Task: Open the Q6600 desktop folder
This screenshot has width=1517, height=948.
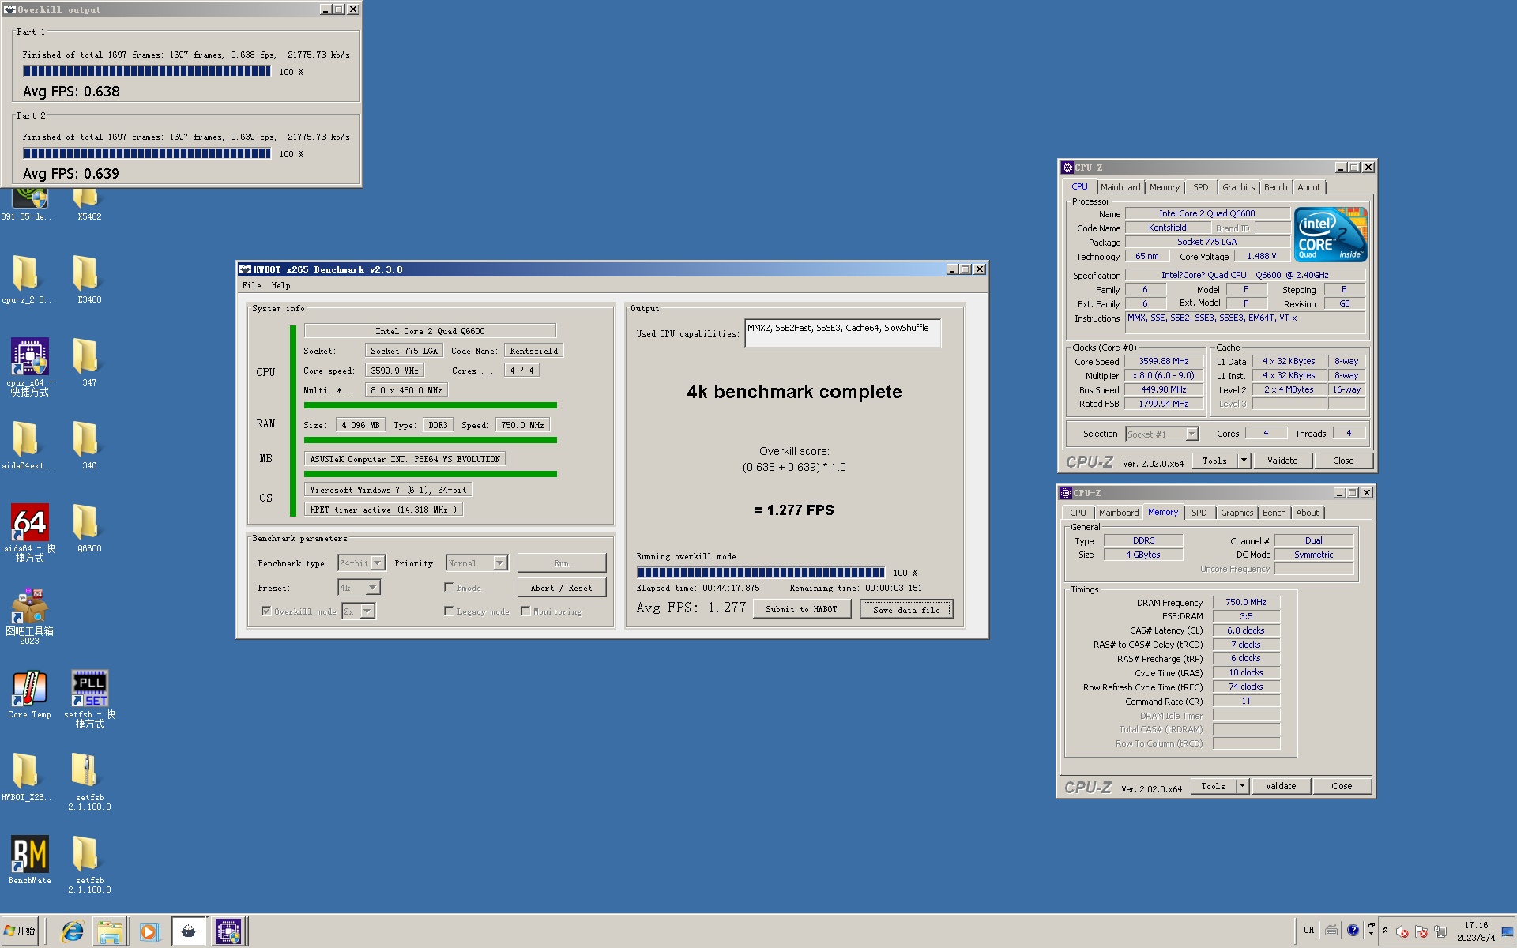Action: 88,528
